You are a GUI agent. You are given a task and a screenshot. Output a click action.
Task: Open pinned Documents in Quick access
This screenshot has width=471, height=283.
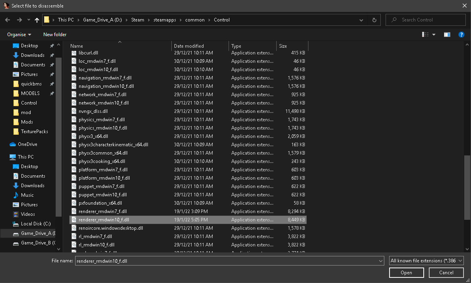click(33, 65)
